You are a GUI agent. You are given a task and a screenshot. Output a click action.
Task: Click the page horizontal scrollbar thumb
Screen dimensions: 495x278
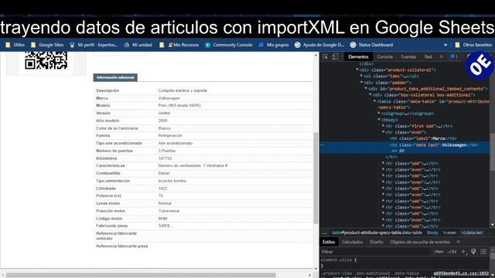coord(141,275)
